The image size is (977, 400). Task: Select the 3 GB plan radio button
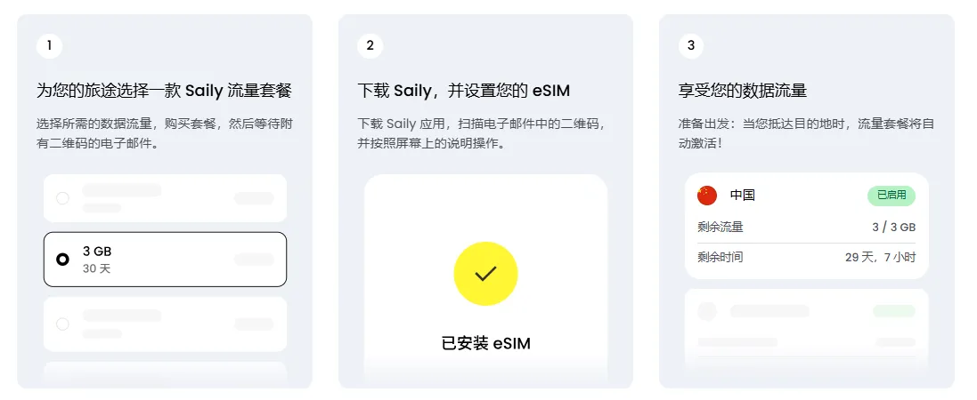[62, 260]
